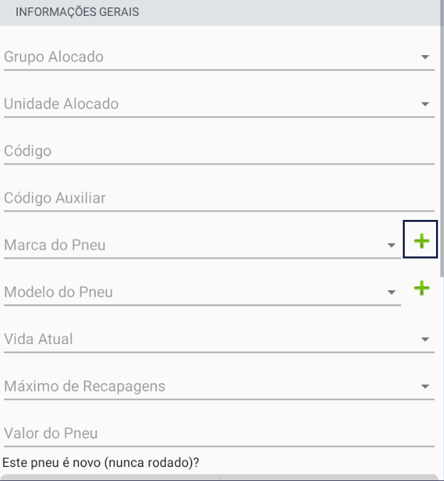Select the Grupo Alocado field label
This screenshot has width=444, height=481.
[x=54, y=57]
